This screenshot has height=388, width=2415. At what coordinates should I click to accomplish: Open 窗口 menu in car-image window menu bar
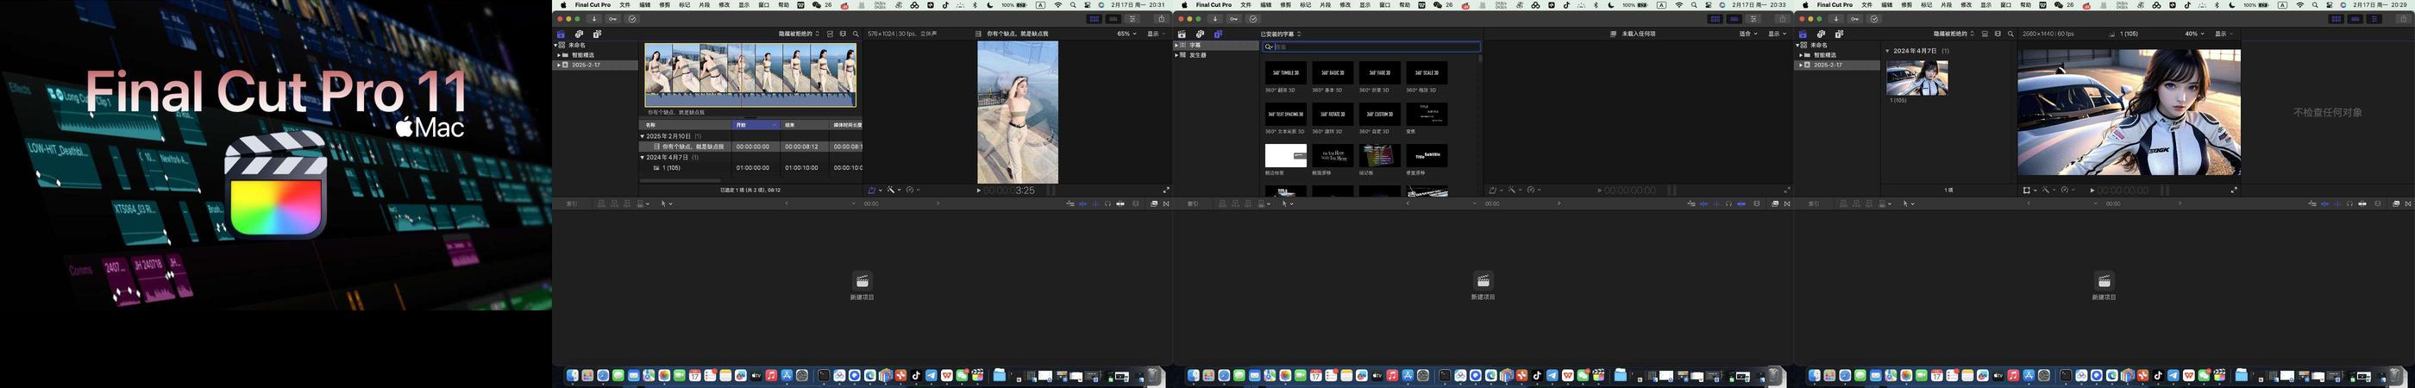click(2005, 4)
